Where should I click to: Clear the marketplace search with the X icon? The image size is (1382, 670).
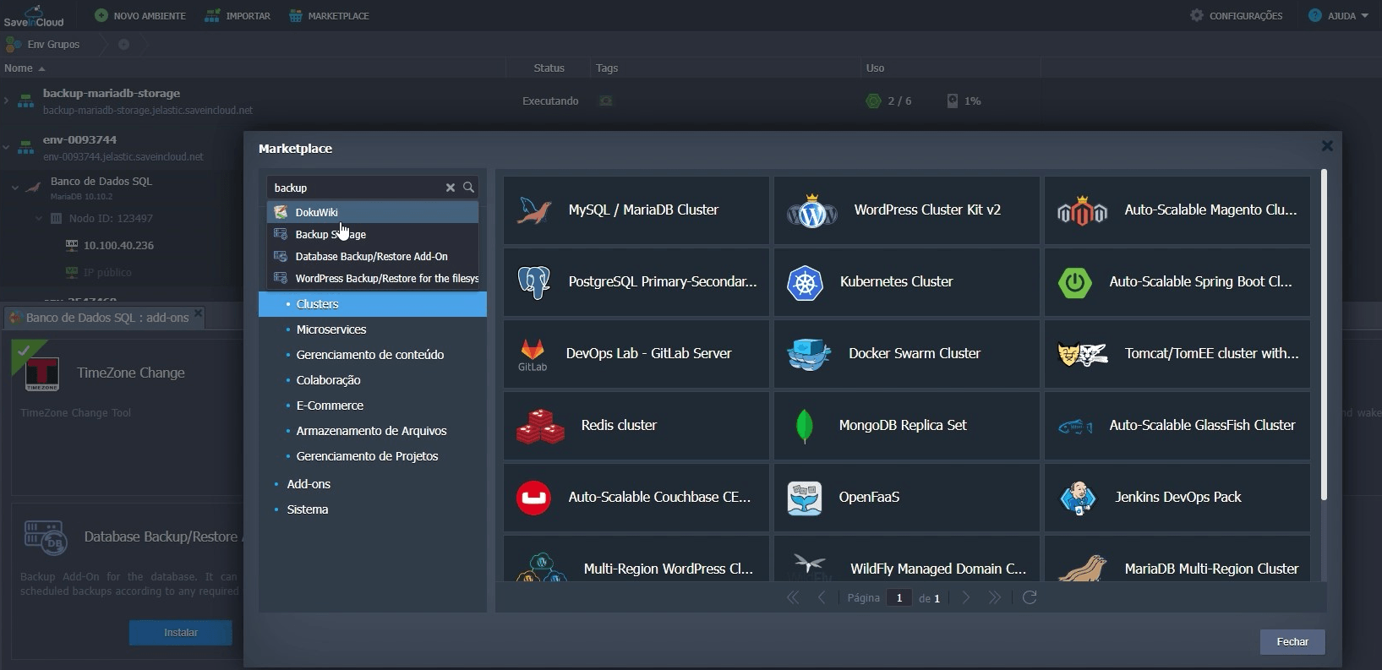[x=451, y=188]
